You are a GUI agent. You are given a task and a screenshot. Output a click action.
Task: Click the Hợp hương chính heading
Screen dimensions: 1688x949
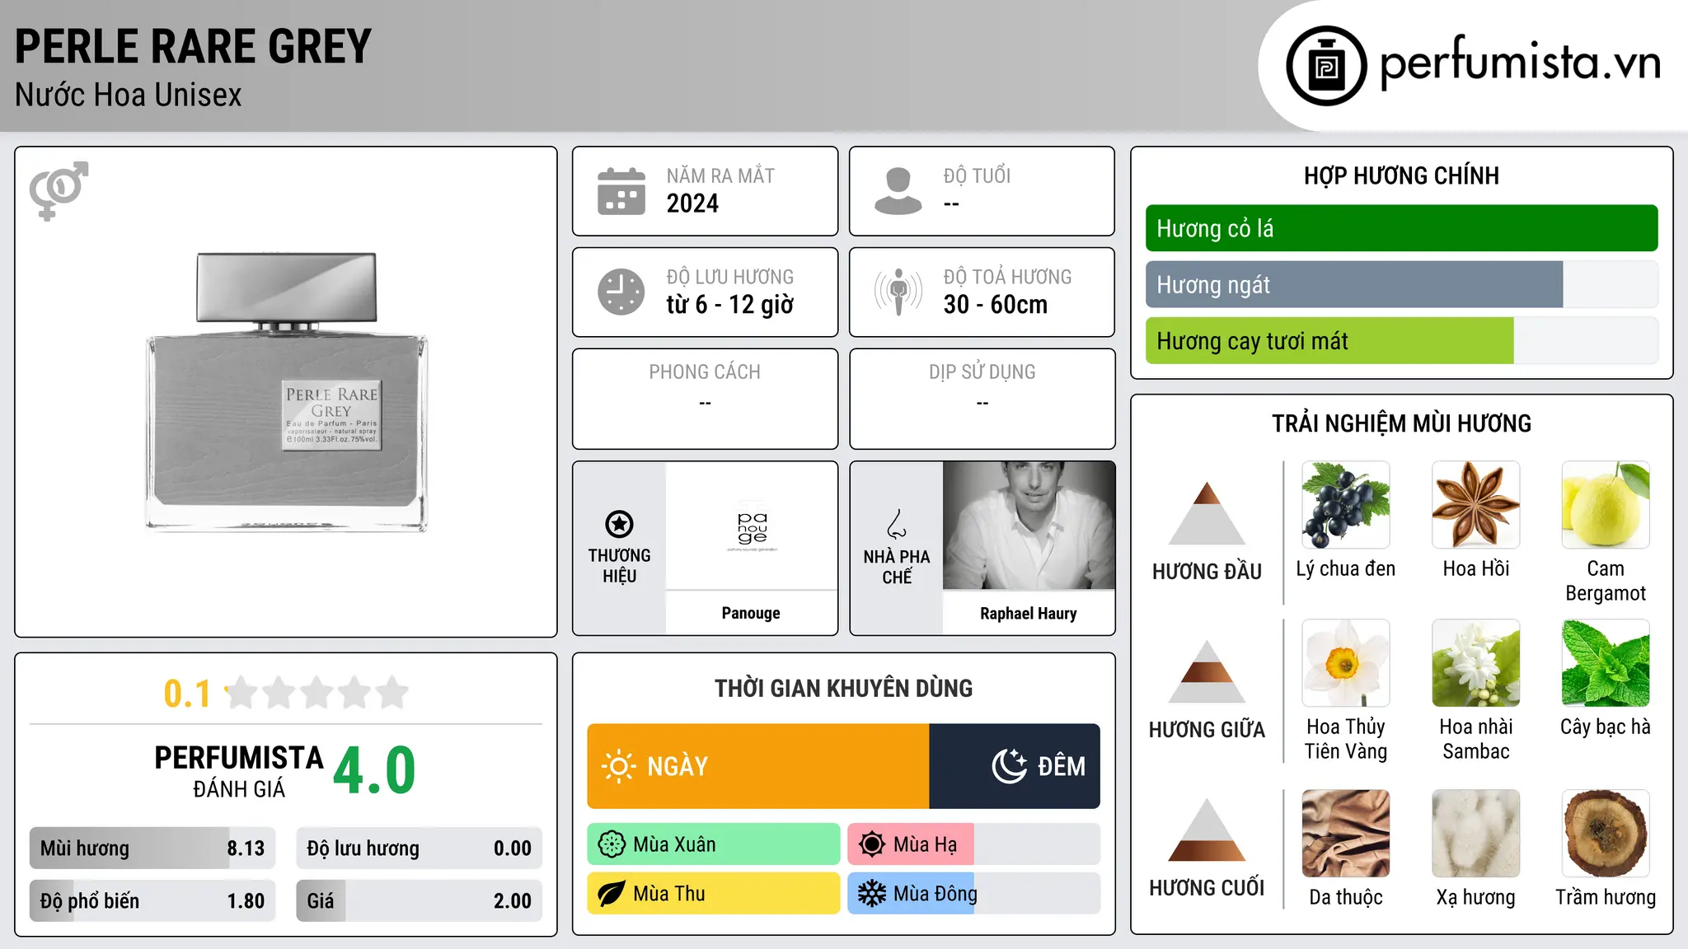tap(1401, 175)
